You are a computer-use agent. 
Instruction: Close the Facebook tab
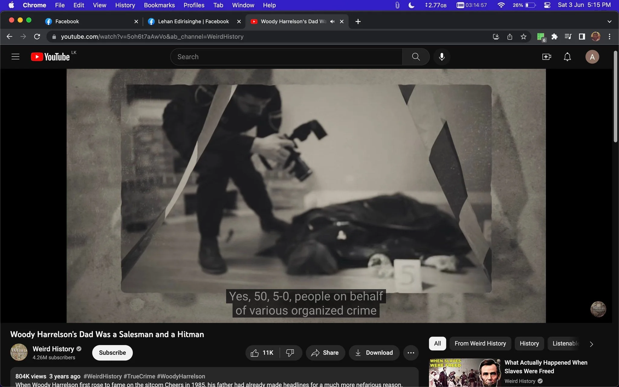pyautogui.click(x=136, y=21)
